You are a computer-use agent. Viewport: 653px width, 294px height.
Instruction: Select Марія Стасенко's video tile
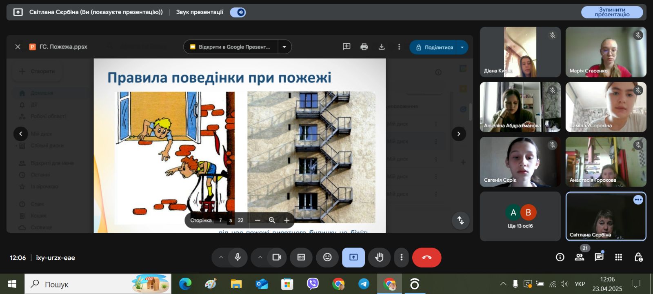pos(606,52)
